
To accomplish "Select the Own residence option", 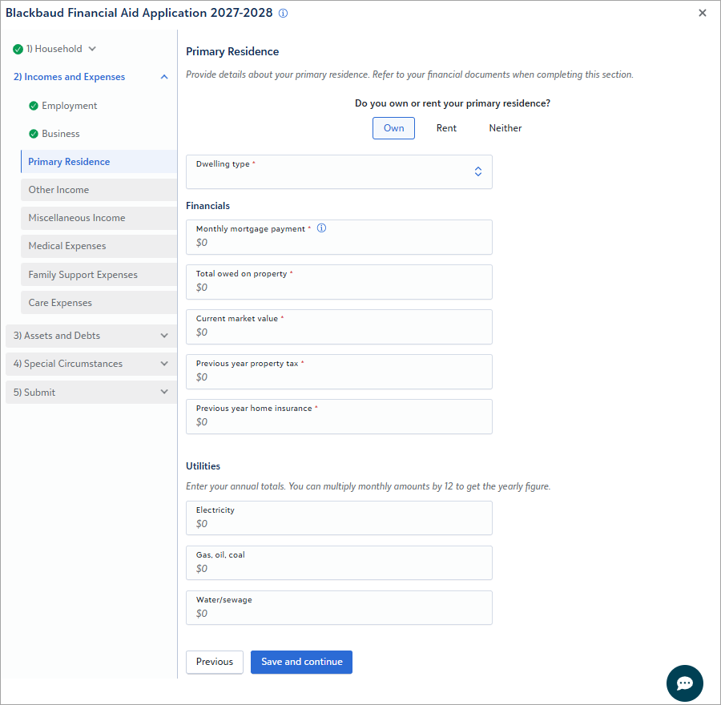I will click(x=393, y=128).
